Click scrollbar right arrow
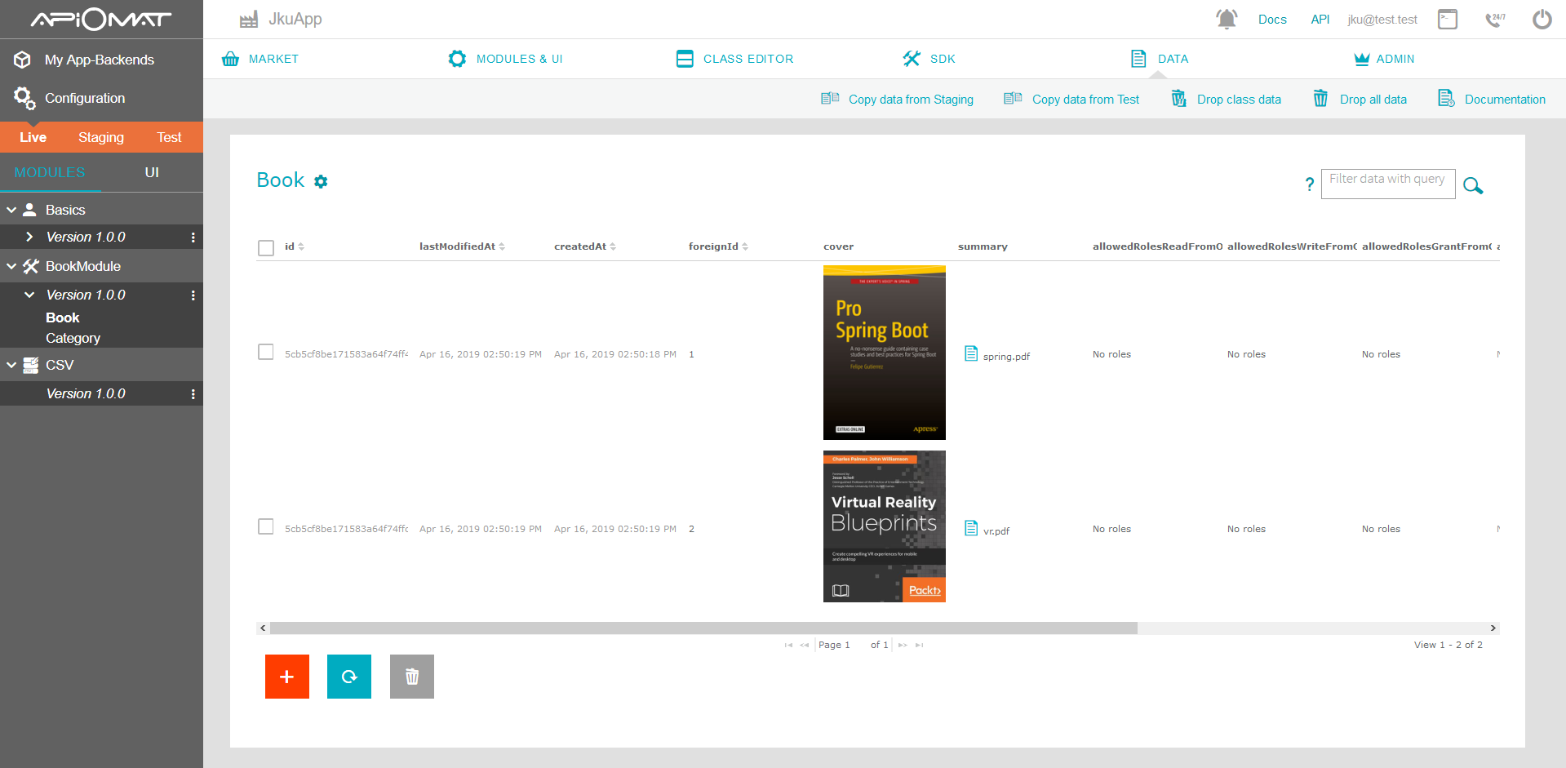 1493,628
